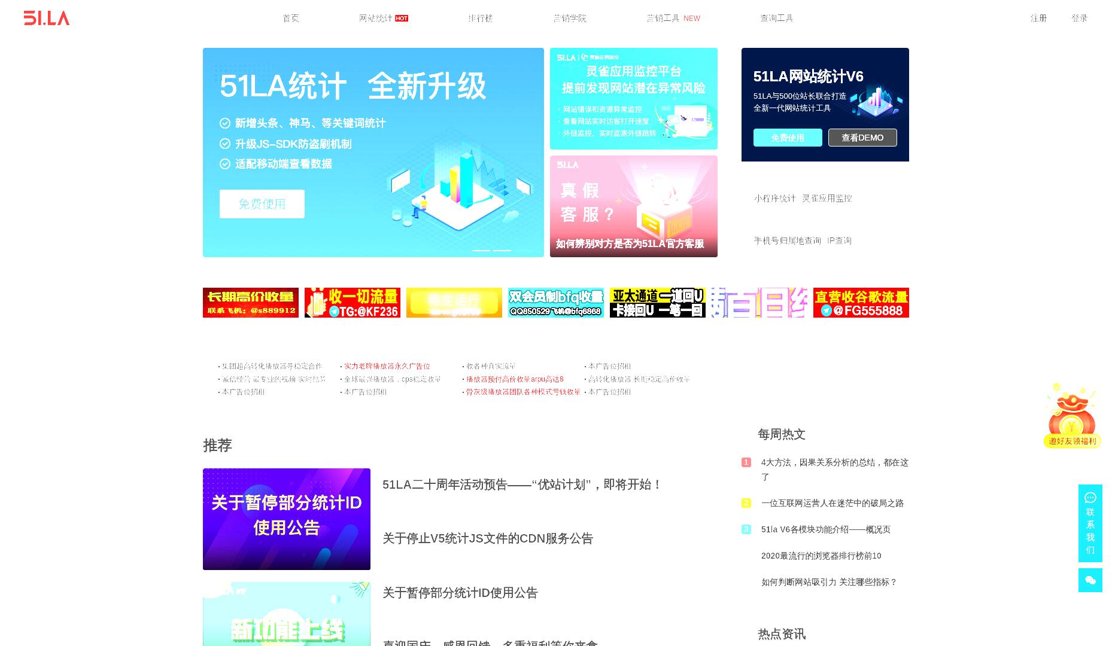
Task: Open the IP查询 link
Action: tap(839, 240)
